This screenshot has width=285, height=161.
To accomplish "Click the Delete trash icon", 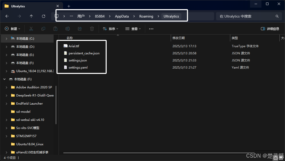I will point(92,29).
